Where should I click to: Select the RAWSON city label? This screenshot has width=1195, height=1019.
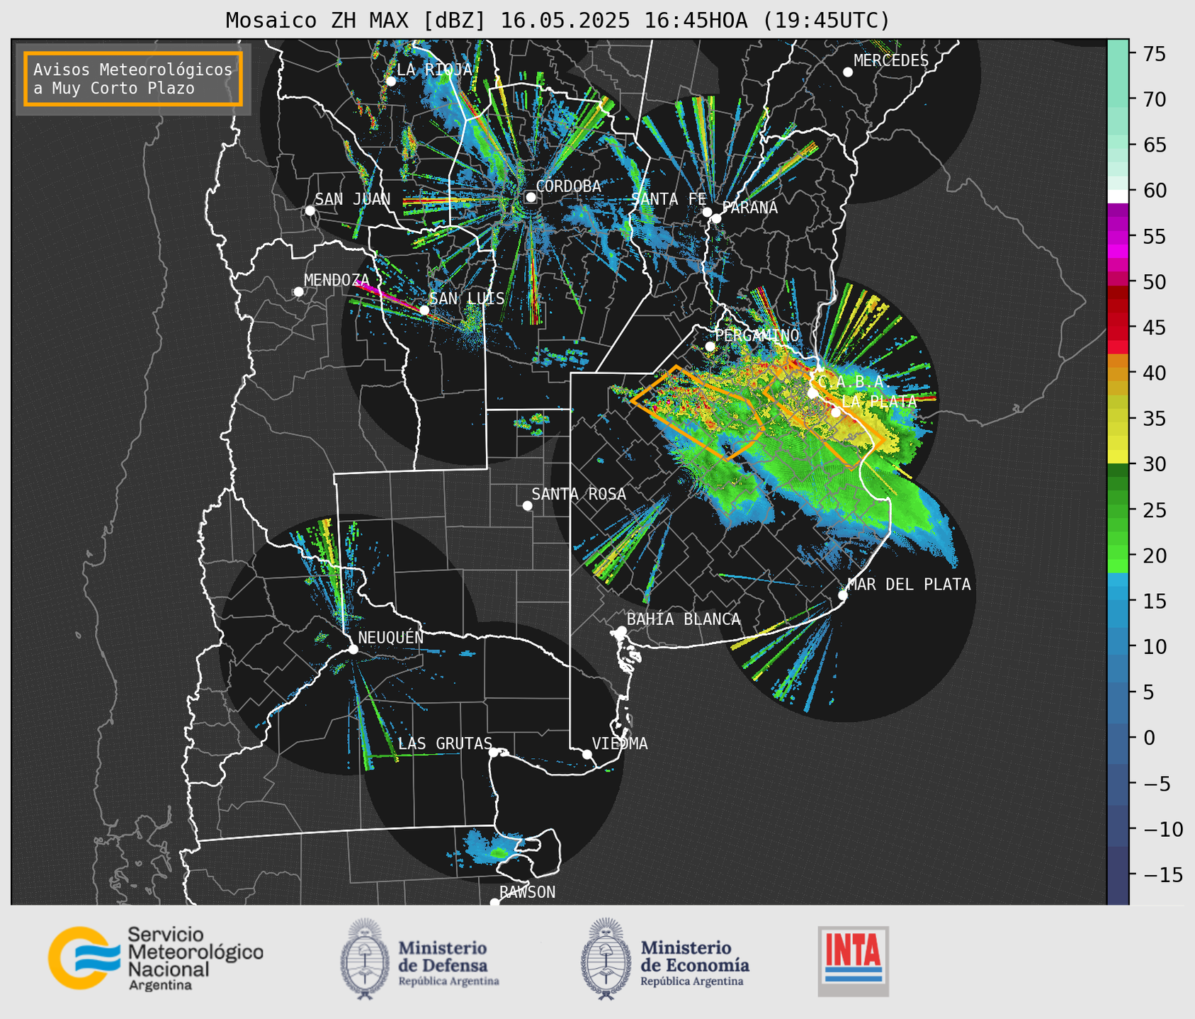coord(527,893)
